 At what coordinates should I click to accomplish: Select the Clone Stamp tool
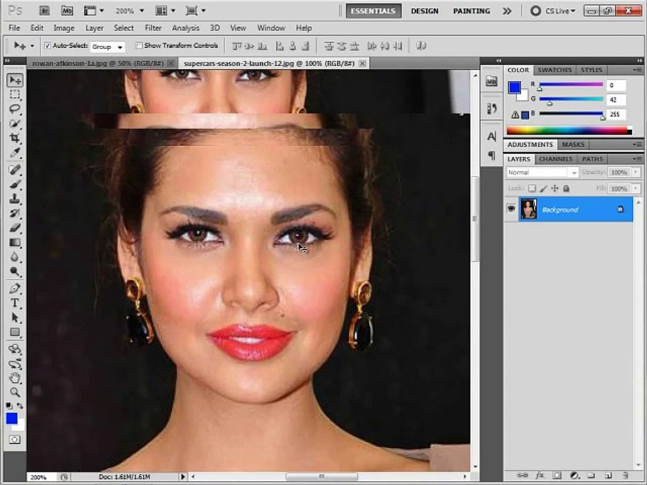click(x=15, y=198)
